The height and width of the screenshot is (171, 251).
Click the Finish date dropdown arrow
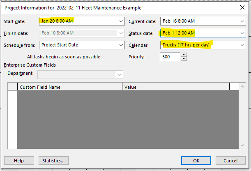pos(121,33)
